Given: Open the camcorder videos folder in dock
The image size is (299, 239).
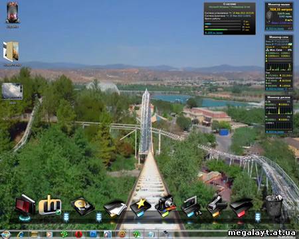Looking at the screenshot, I should coord(216,206).
